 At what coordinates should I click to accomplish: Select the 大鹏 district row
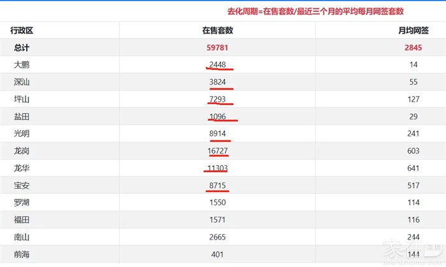[22, 65]
